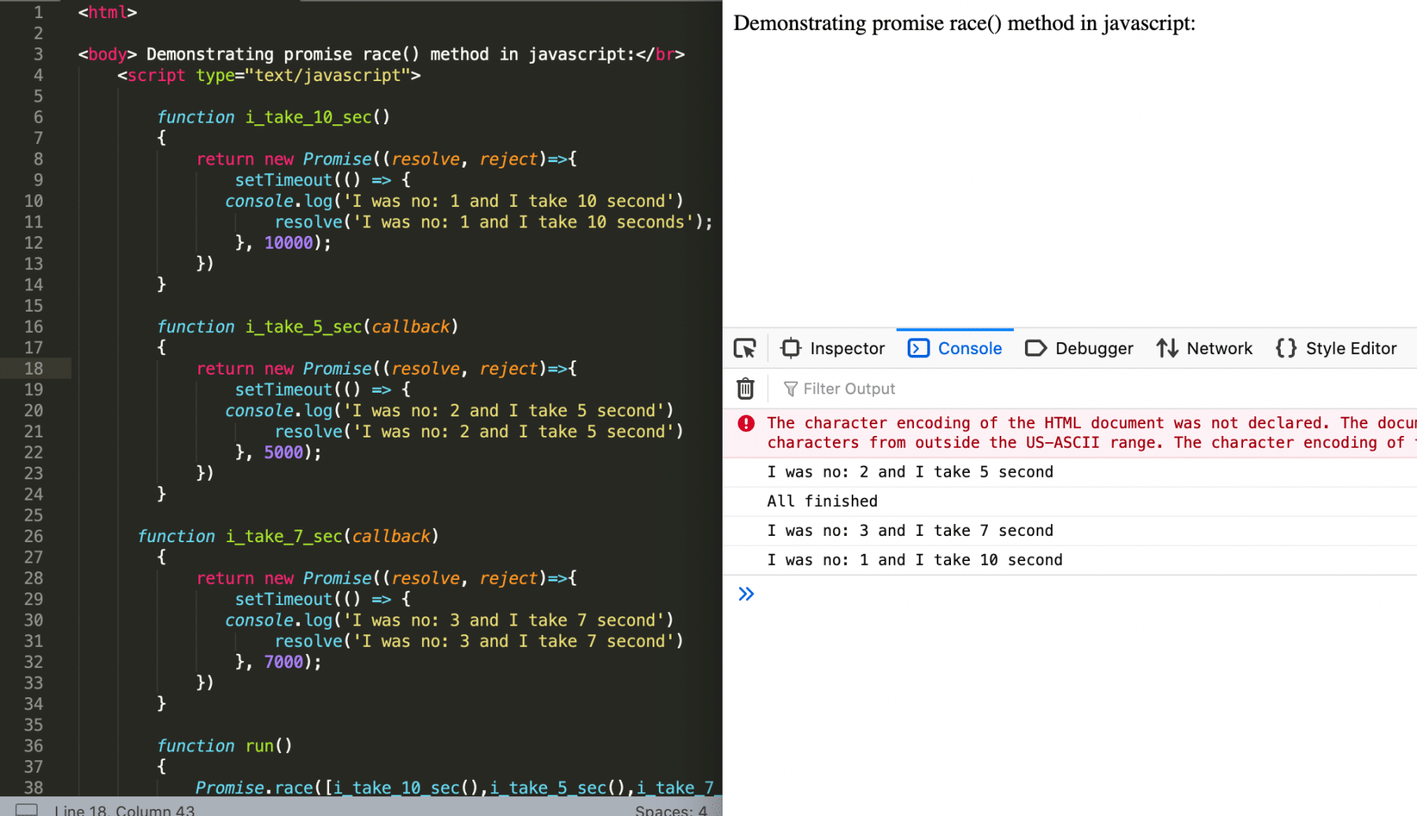The image size is (1417, 816).
Task: Click line number 18 in the gutter
Action: [x=34, y=368]
